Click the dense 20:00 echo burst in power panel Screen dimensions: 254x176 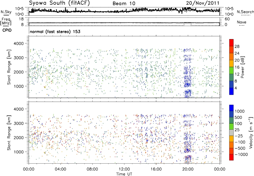188,73
